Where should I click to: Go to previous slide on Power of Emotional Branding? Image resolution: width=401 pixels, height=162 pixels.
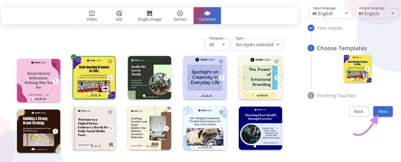coord(244,78)
